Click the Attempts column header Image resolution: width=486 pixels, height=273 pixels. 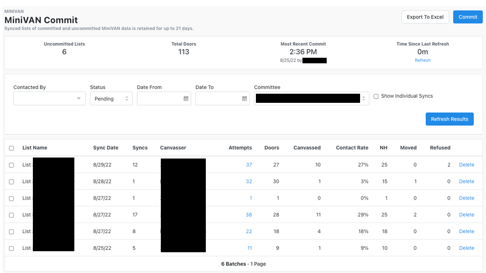(x=240, y=148)
